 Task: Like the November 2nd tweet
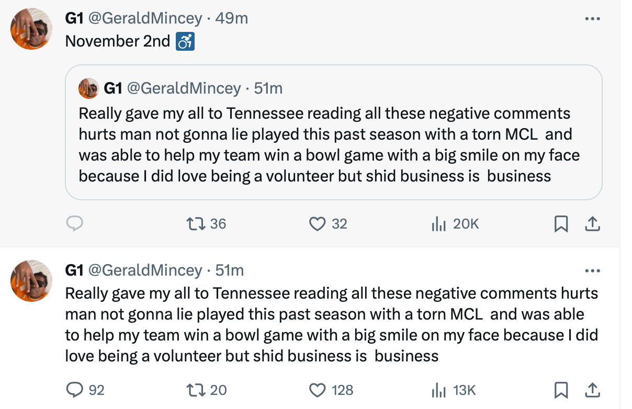click(317, 224)
